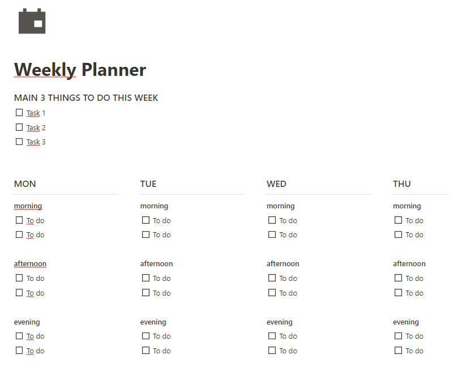Check first Monday morning To do box
The image size is (449, 384).
pos(19,220)
